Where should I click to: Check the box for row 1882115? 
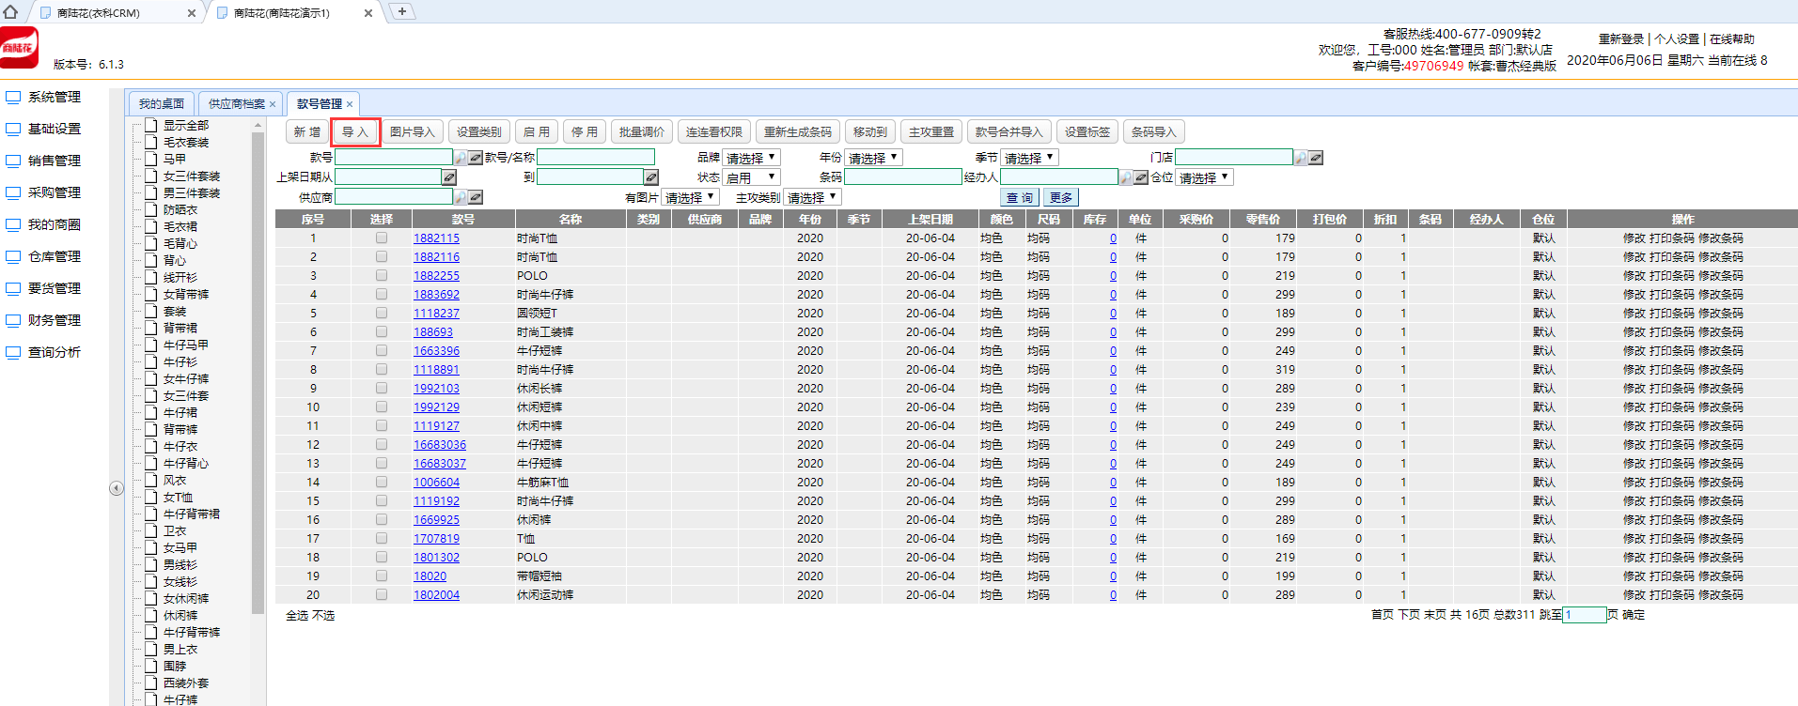tap(382, 238)
